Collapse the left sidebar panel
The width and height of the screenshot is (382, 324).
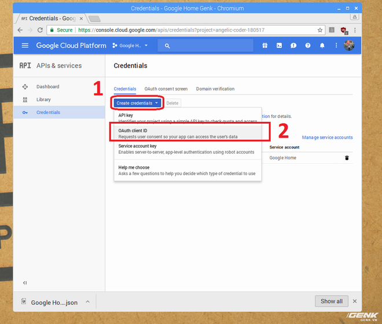(x=25, y=282)
